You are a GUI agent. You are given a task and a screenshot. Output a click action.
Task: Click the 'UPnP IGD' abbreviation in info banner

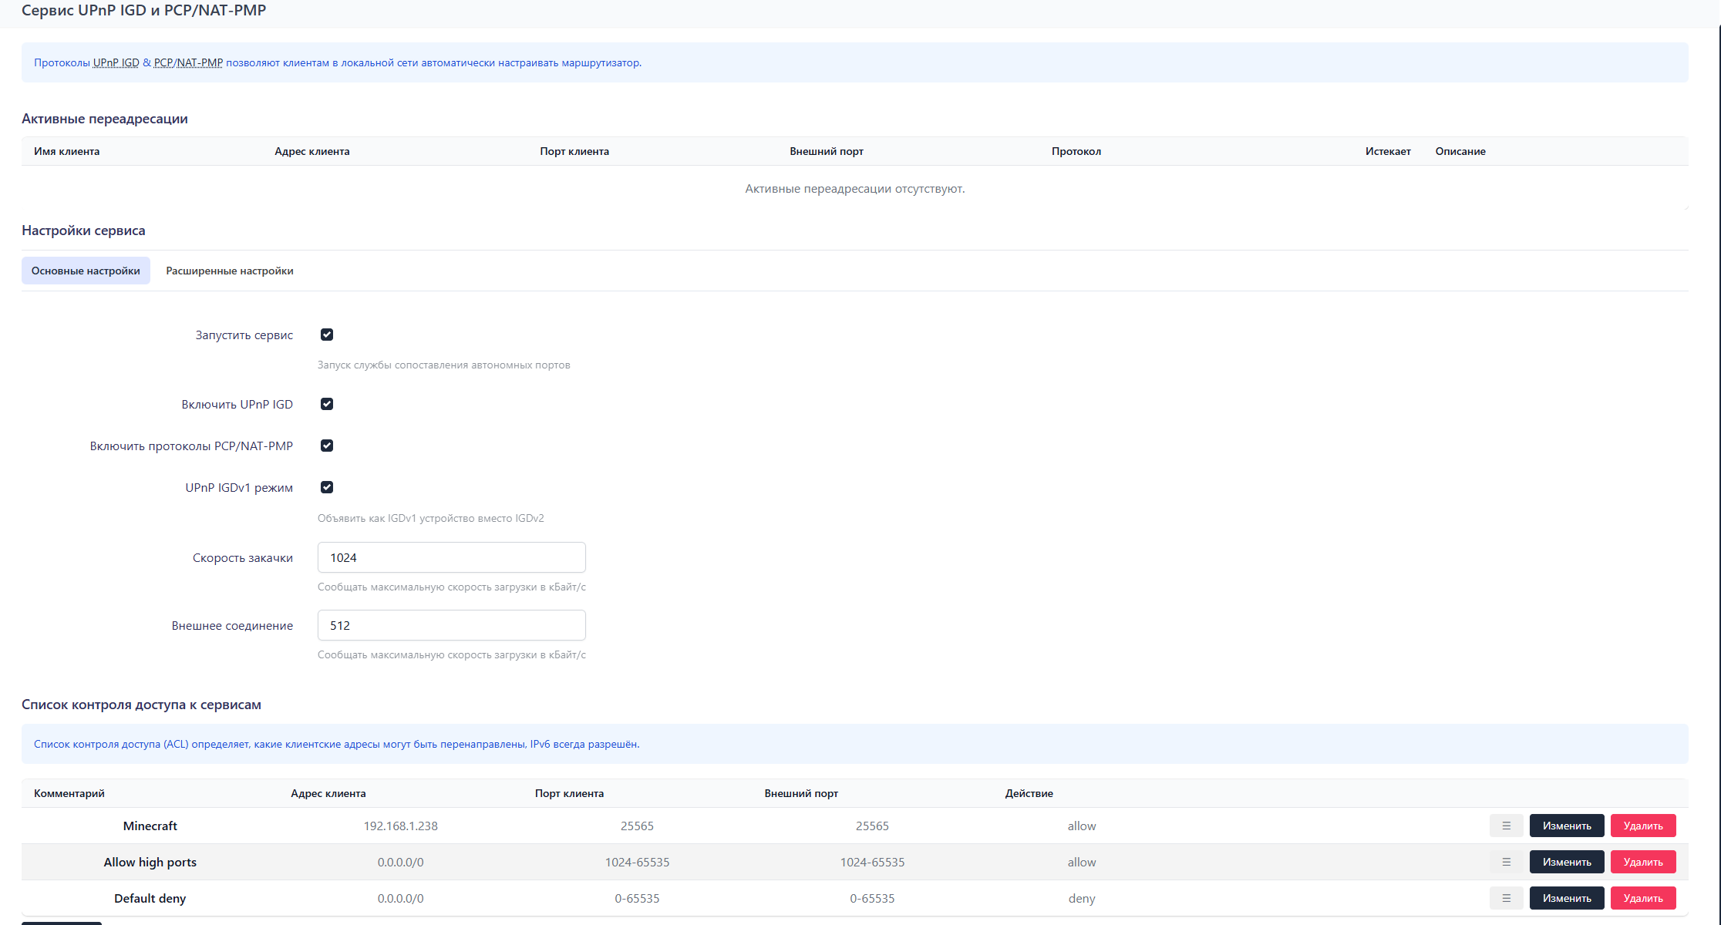coord(116,62)
